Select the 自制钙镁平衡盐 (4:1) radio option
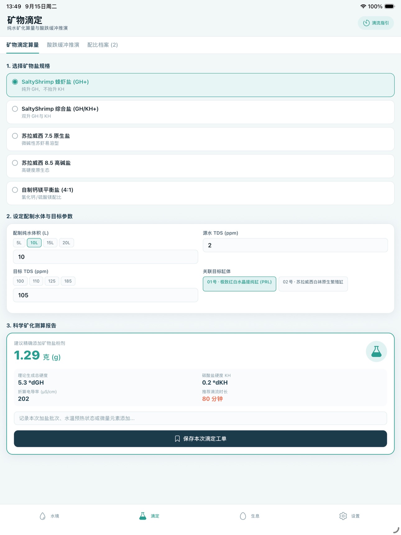This screenshot has height=535, width=401. 200,193
